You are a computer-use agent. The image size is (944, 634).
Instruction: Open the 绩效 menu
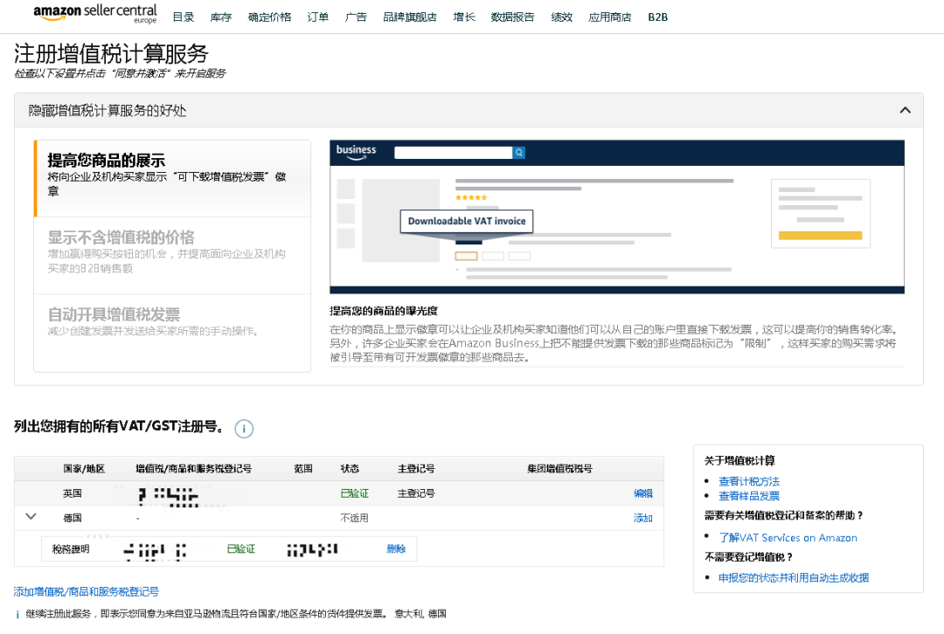(x=562, y=16)
